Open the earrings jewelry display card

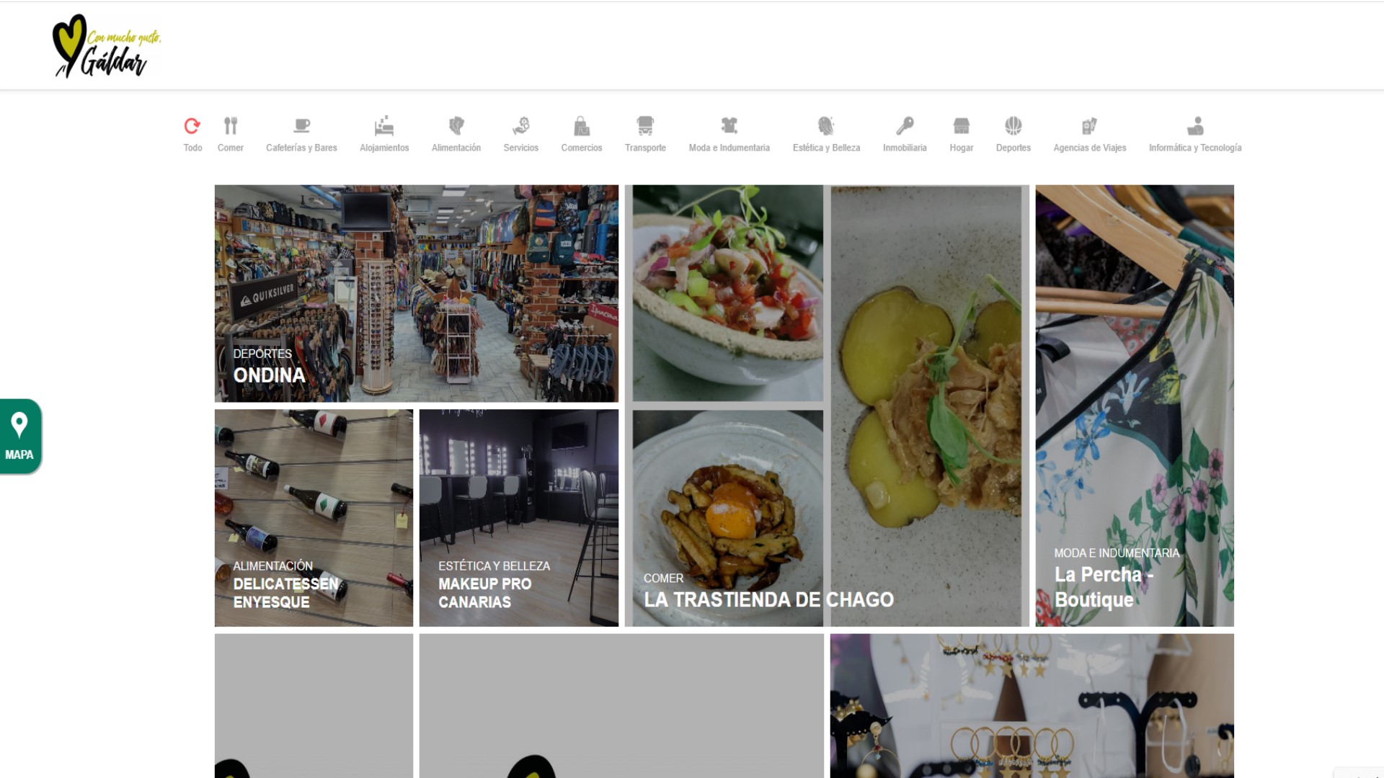click(1032, 706)
